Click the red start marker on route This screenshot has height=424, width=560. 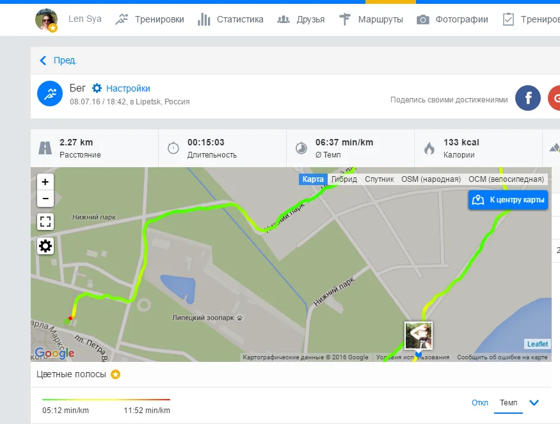(70, 318)
